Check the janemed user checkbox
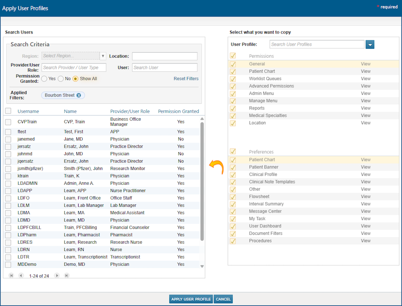This screenshot has height=306, width=402. point(8,140)
